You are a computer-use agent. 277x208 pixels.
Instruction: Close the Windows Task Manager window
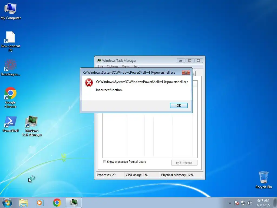point(199,61)
